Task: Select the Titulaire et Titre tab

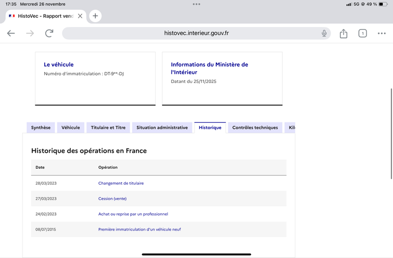Action: pos(108,128)
